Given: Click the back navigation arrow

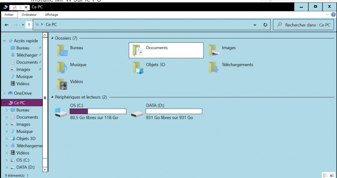Looking at the screenshot, I should pos(7,25).
